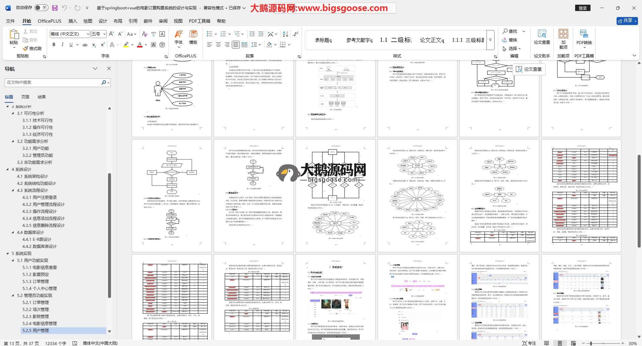
Task: Toggle the AutoSave switch
Action: coord(41,8)
